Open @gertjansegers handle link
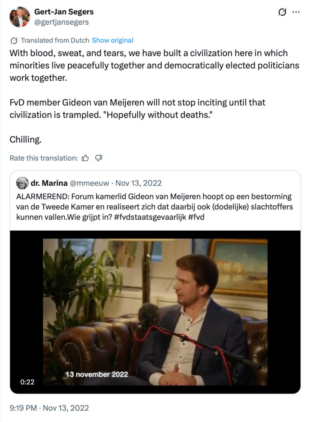 (61, 22)
